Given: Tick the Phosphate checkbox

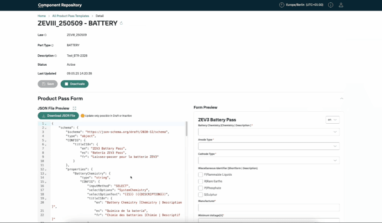Looking at the screenshot, I should click(200, 188).
